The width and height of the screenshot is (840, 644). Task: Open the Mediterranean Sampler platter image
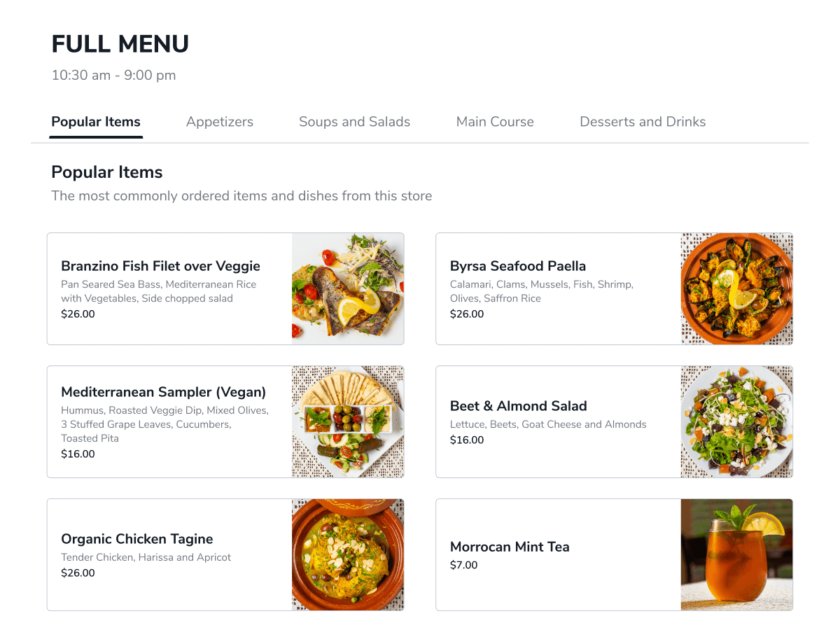(x=348, y=421)
